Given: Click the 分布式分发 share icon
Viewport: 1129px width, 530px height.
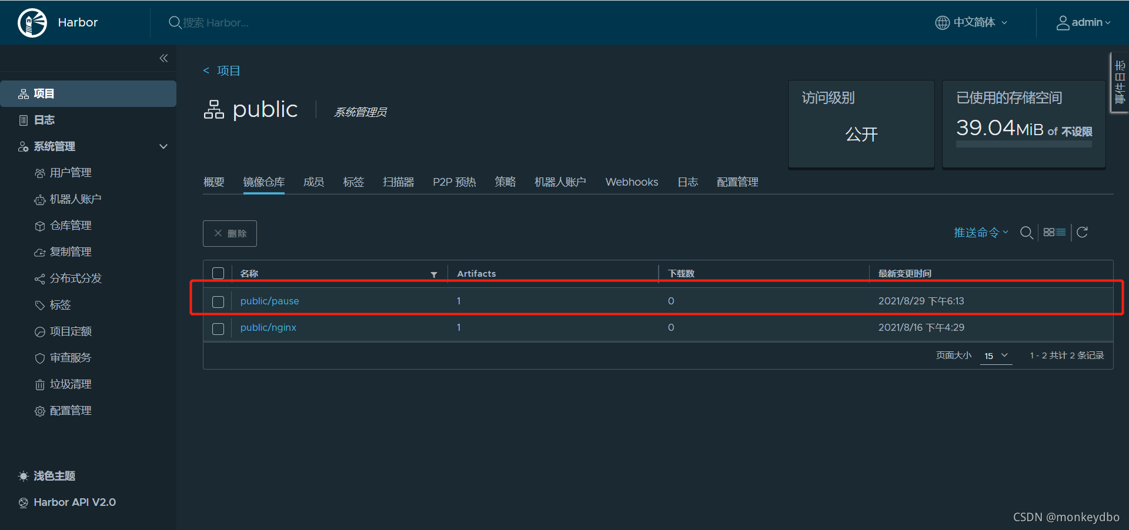Looking at the screenshot, I should click(39, 279).
